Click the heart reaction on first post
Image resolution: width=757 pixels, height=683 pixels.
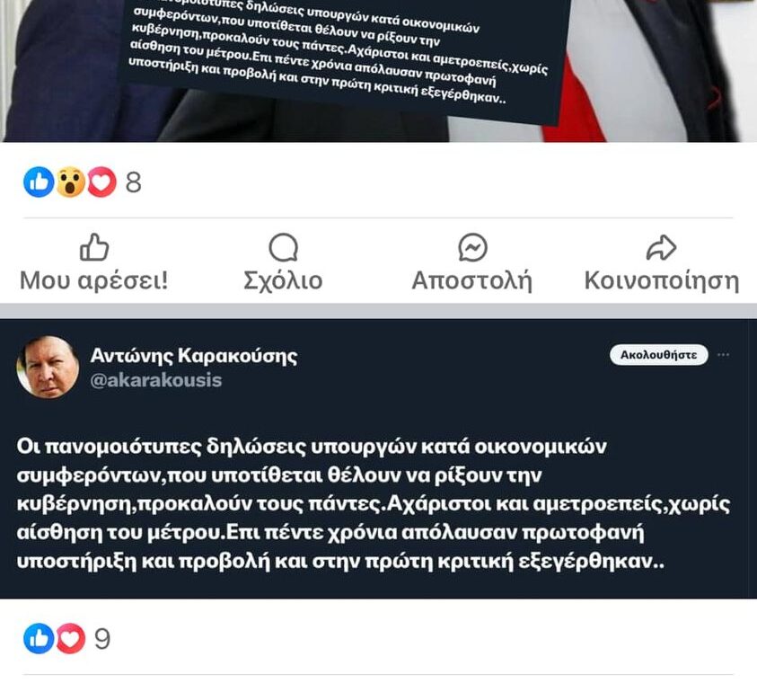click(101, 182)
